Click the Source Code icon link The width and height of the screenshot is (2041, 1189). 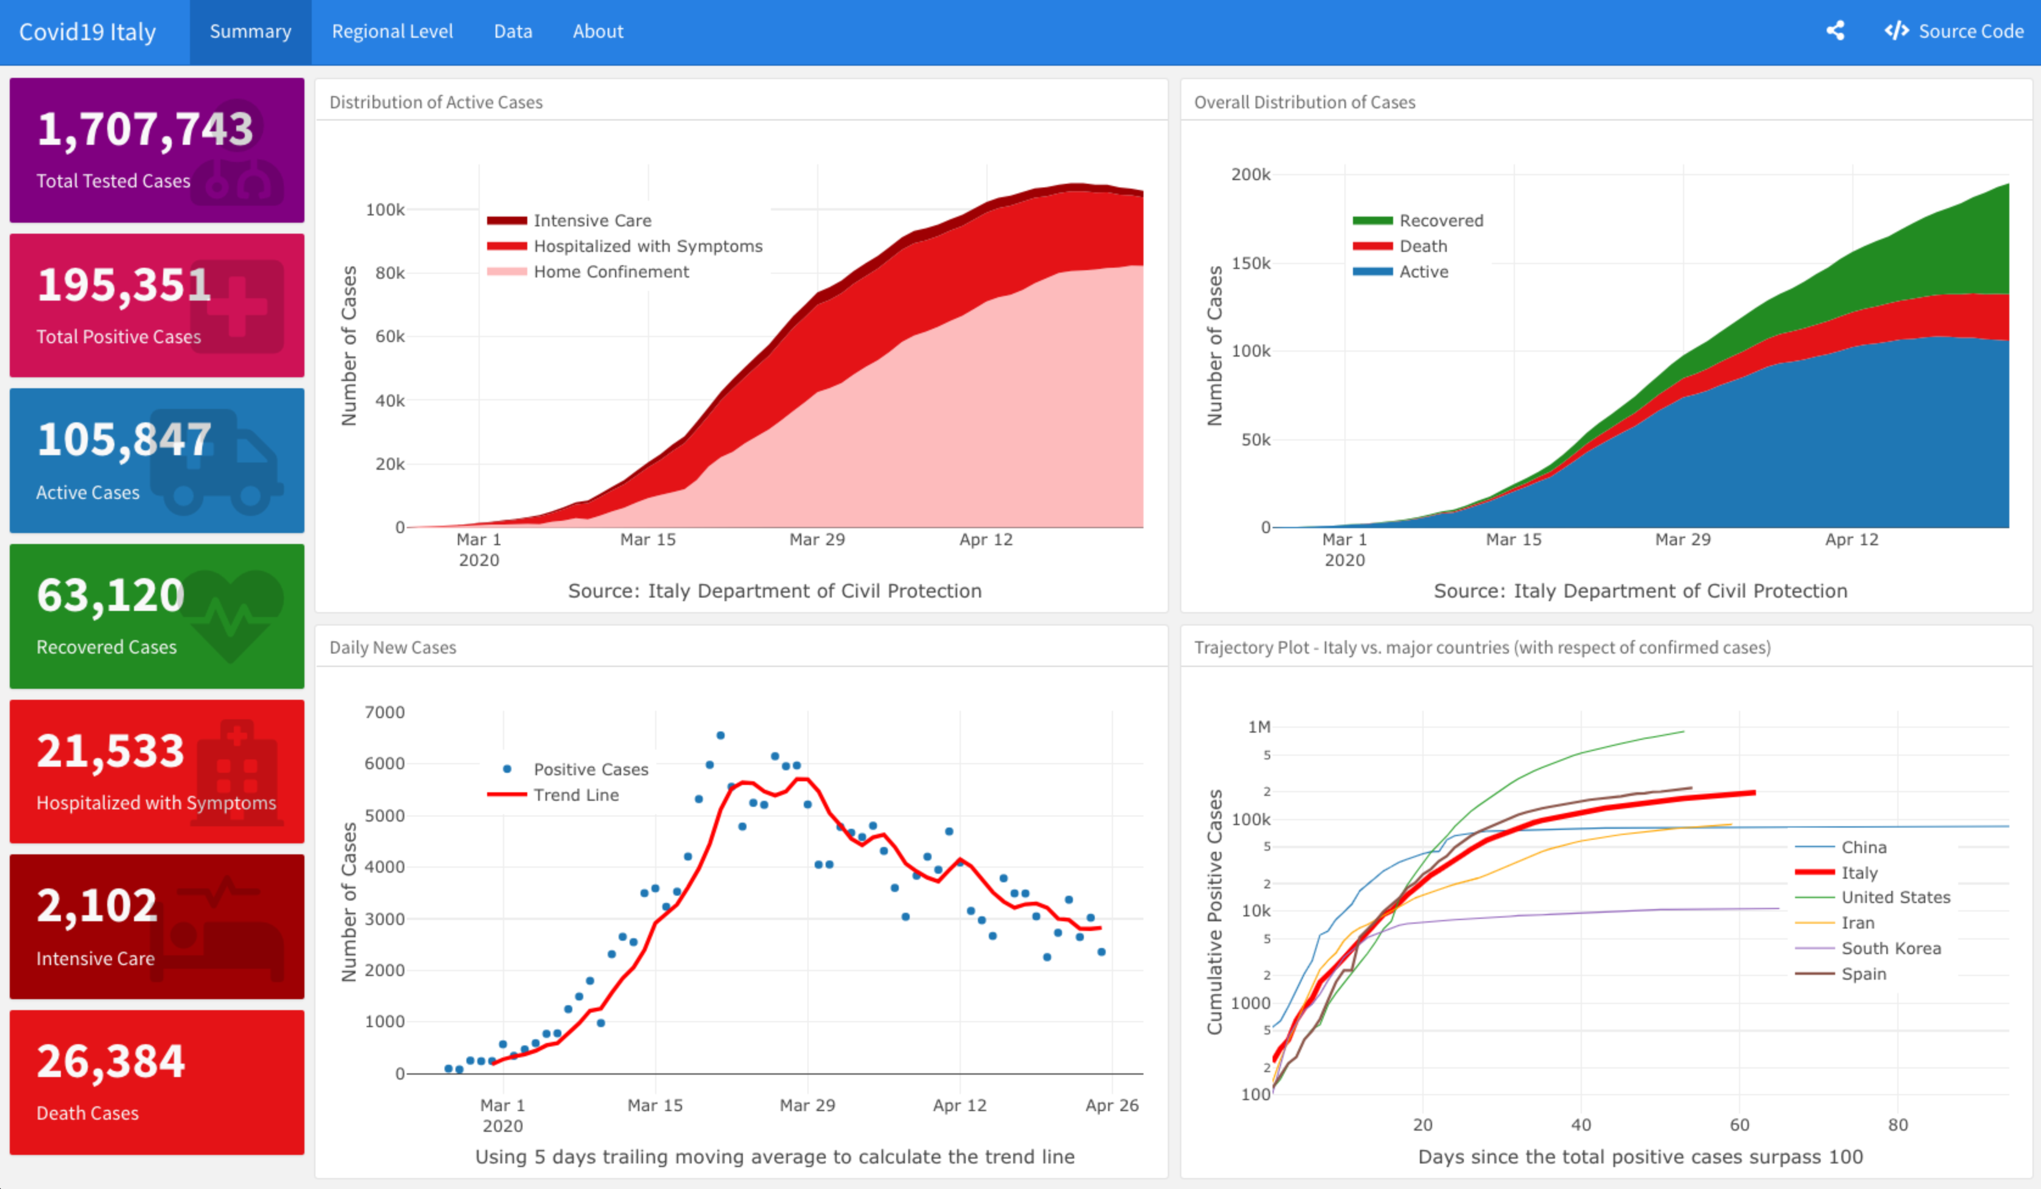(1896, 32)
